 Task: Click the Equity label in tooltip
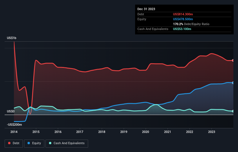(x=142, y=19)
